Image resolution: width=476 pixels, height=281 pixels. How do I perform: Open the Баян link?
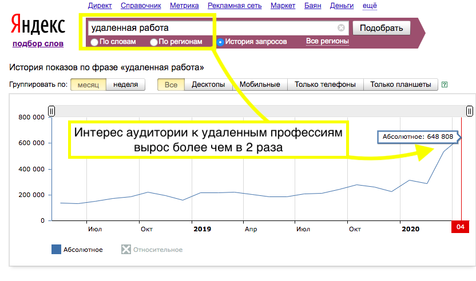coord(313,6)
